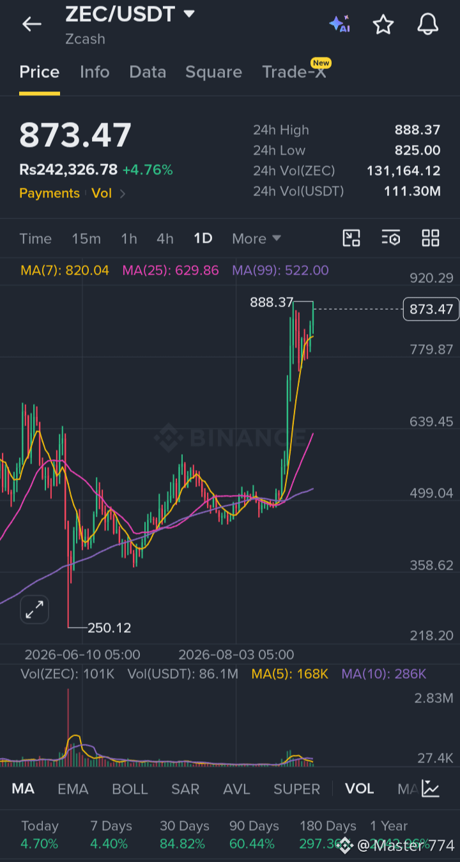Open indicator chart-settings icon beside VOL
The height and width of the screenshot is (862, 460).
(x=431, y=789)
